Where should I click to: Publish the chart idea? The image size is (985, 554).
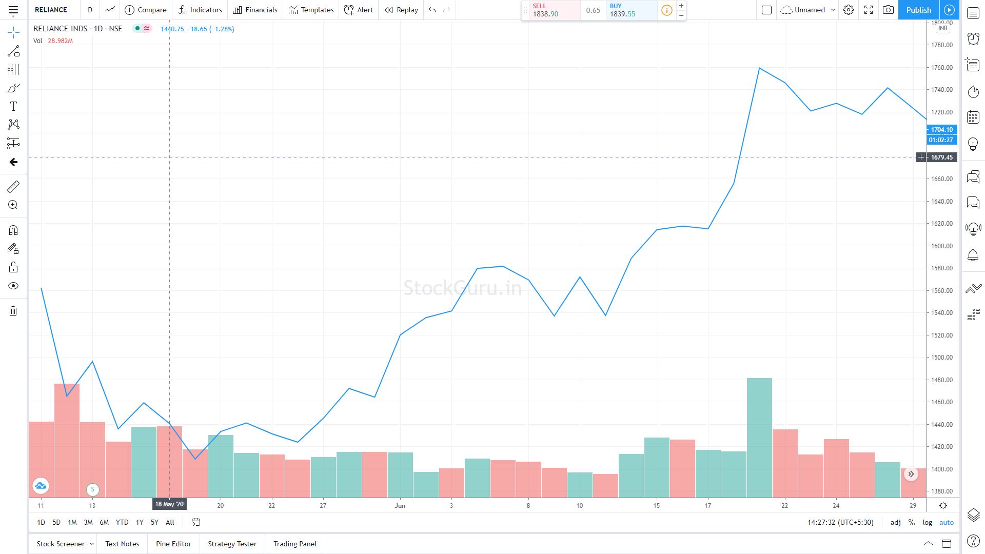pos(918,10)
